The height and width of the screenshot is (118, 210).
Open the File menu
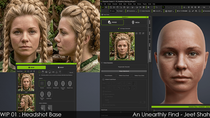point(101,4)
